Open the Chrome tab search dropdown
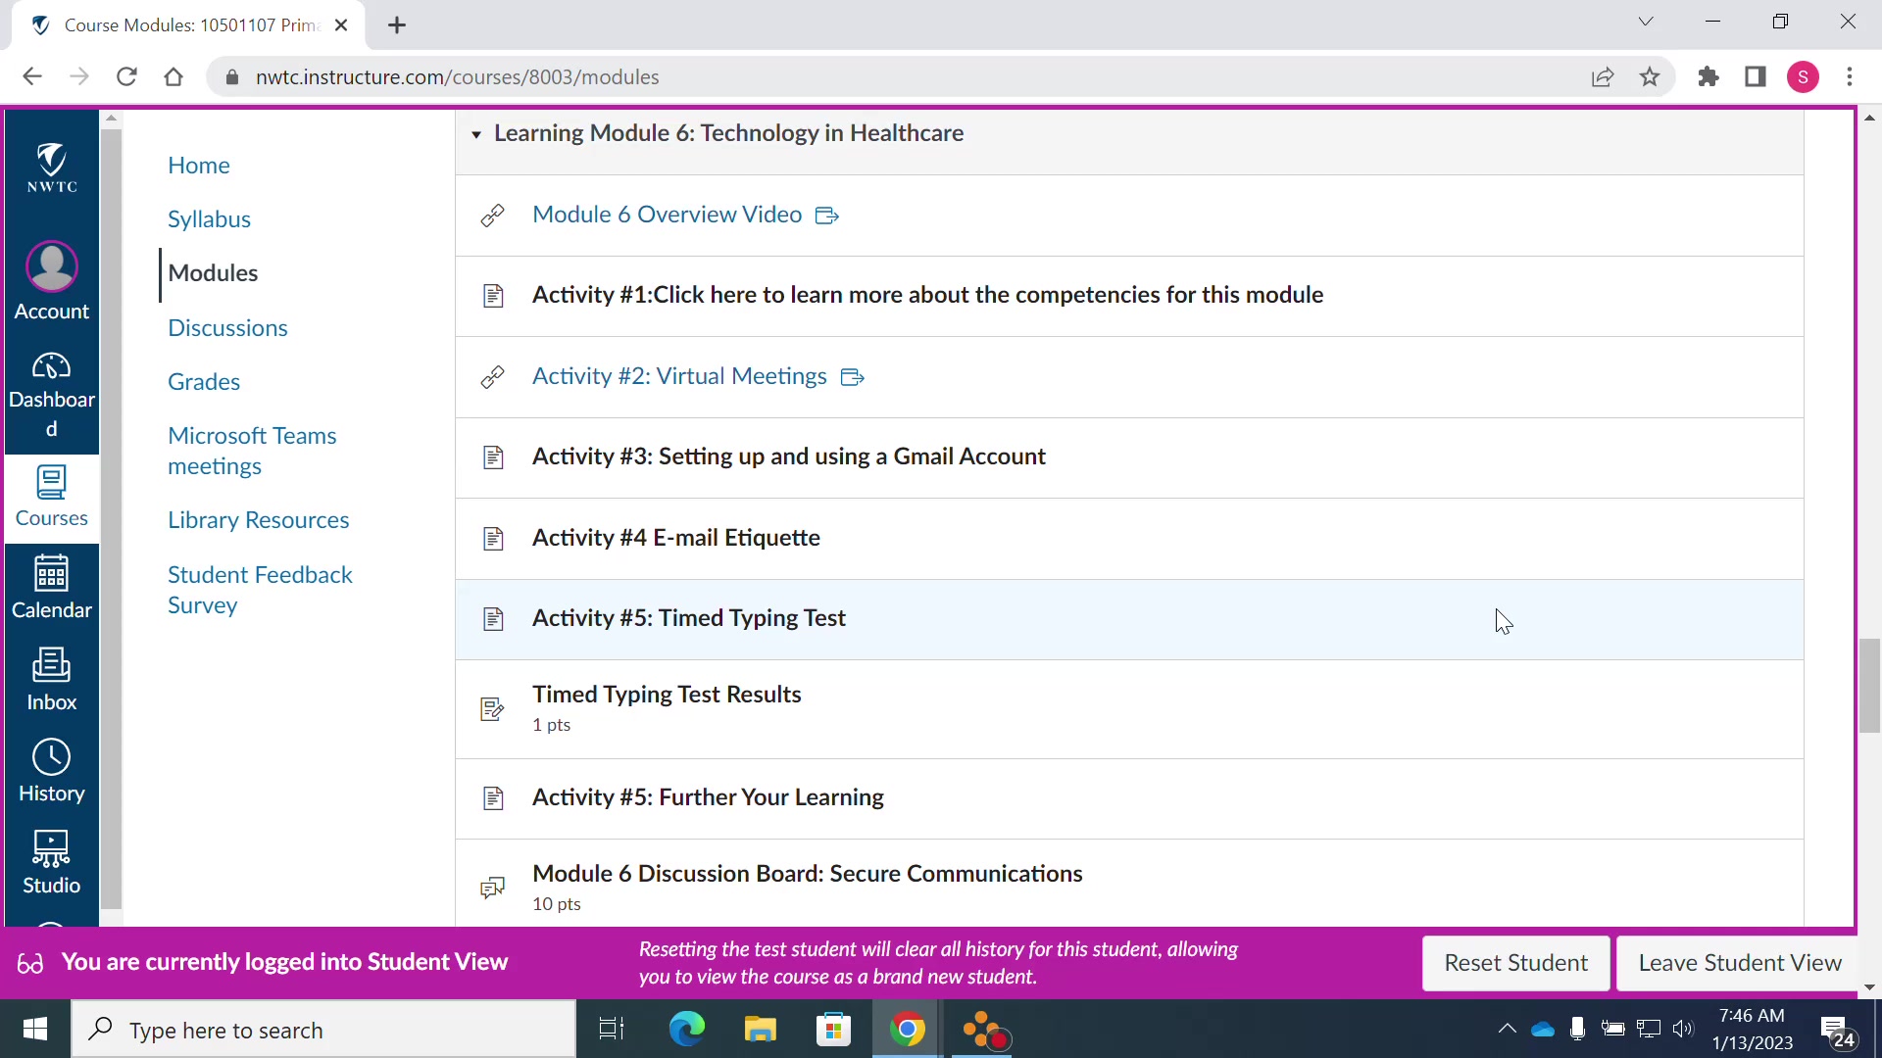Screen dimensions: 1882x1058 [1646, 22]
